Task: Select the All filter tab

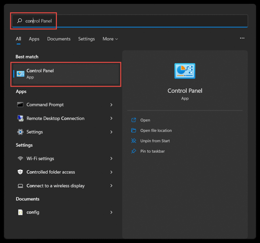Action: click(19, 39)
